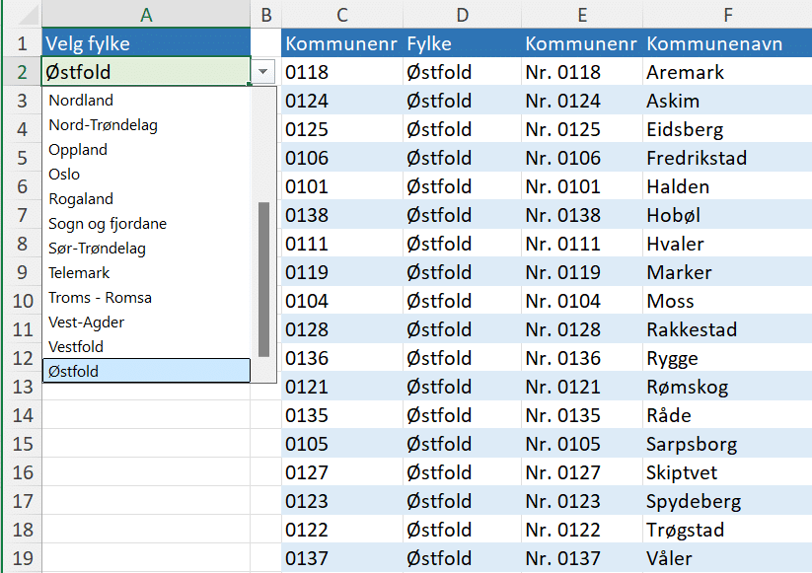Pick Oppland from the fylke list
This screenshot has width=812, height=573.
click(x=78, y=150)
